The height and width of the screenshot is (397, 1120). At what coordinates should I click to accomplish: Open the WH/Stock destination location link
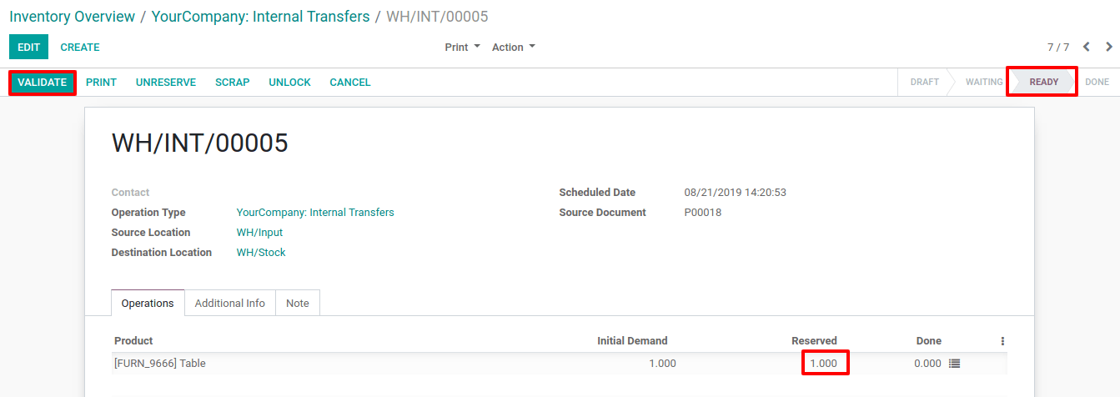(x=261, y=253)
